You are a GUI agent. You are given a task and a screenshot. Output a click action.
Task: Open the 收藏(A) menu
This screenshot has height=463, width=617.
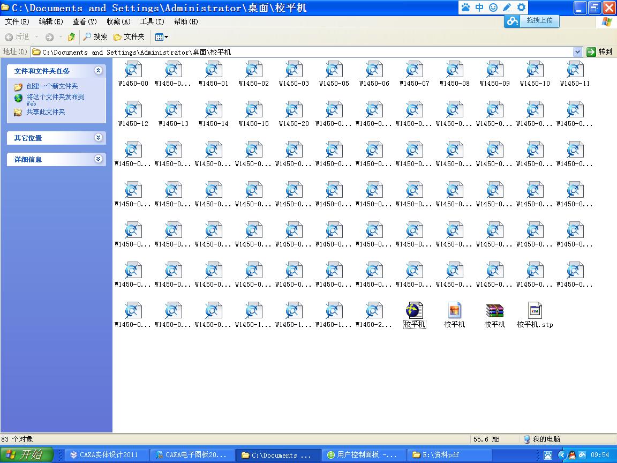(x=118, y=21)
